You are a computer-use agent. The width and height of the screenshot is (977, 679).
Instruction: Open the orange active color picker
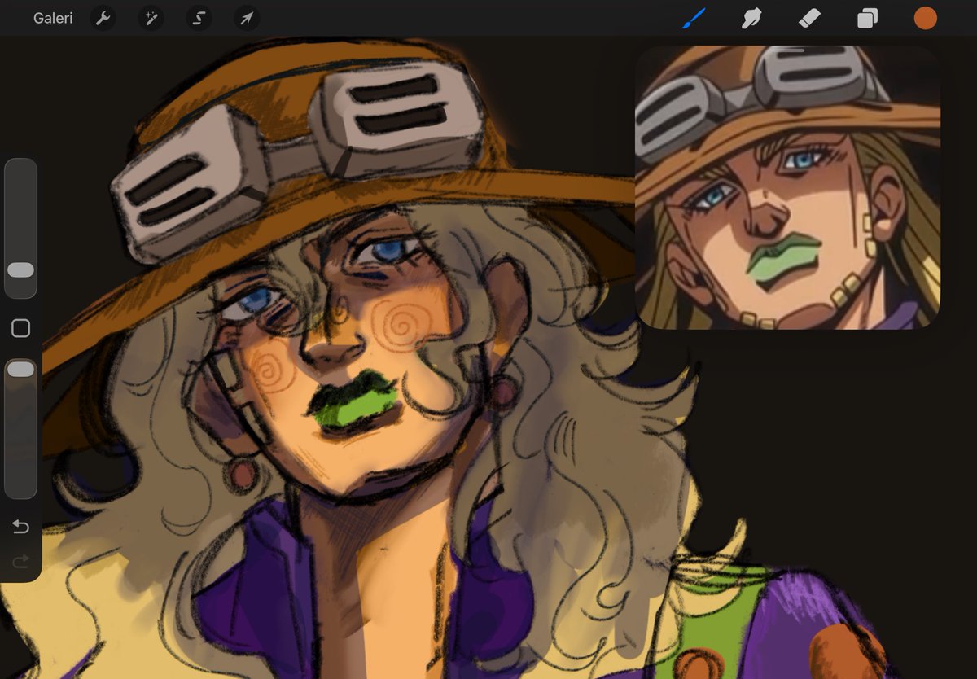(x=925, y=18)
